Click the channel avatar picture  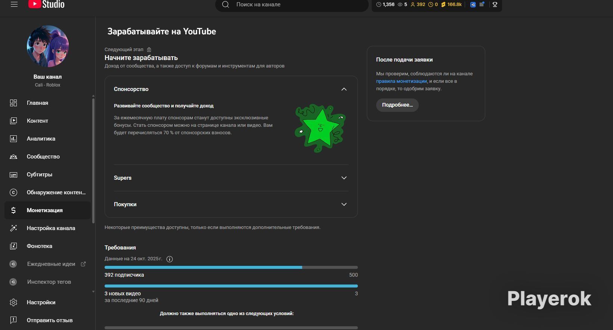tap(48, 46)
